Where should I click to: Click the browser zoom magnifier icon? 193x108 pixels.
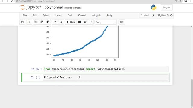click(176, 1)
